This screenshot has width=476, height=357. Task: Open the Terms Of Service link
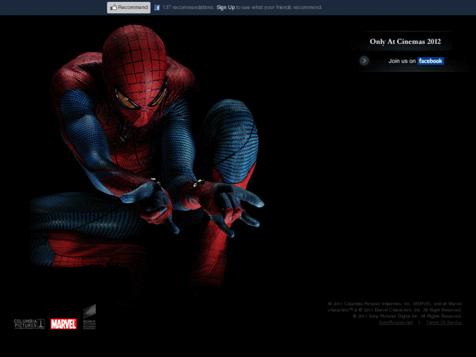(x=444, y=322)
